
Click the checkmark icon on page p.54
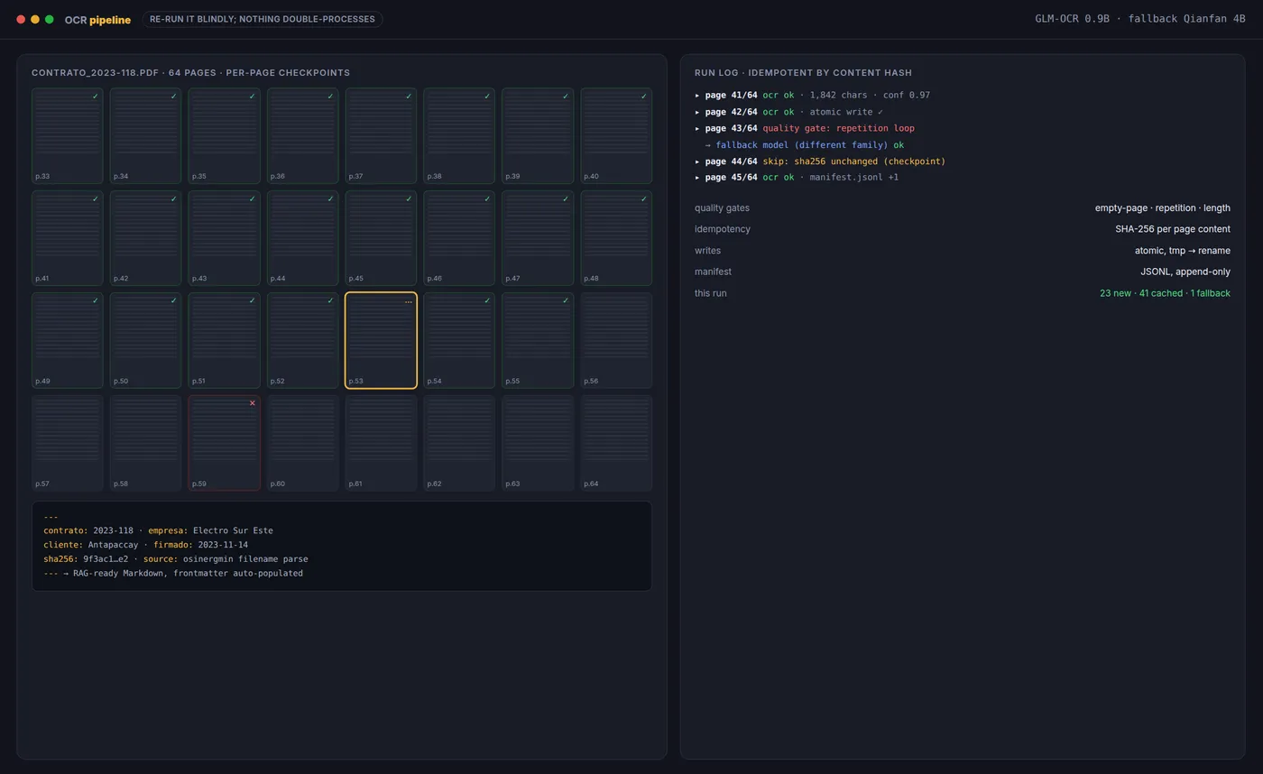coord(487,301)
